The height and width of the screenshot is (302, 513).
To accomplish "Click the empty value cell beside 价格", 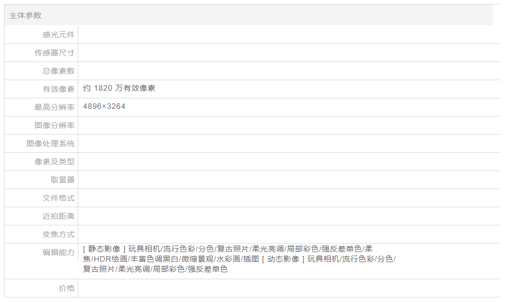I will [288, 288].
